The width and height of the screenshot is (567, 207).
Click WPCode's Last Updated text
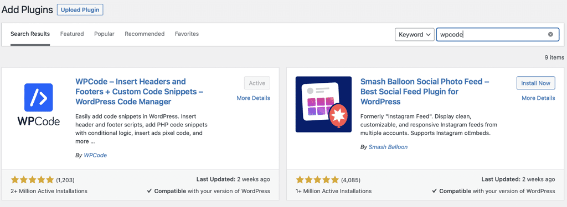coord(233,179)
